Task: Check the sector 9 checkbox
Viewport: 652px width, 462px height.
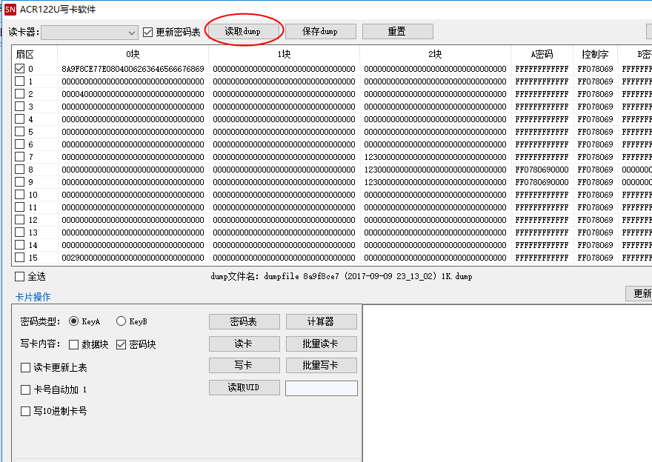Action: point(19,182)
